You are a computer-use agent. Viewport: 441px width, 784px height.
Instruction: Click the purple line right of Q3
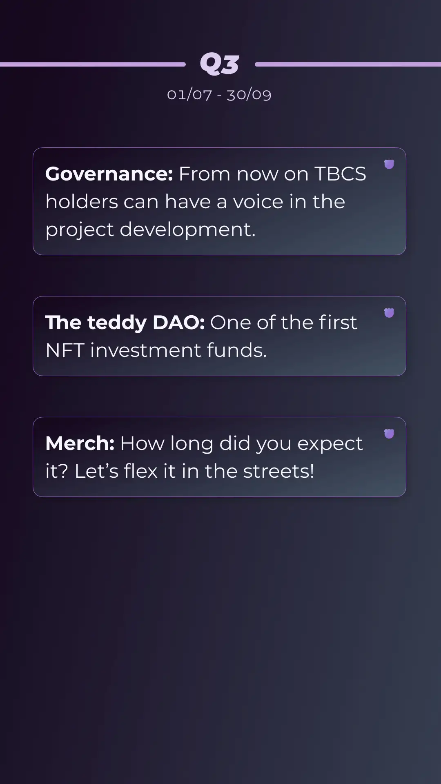click(x=348, y=64)
